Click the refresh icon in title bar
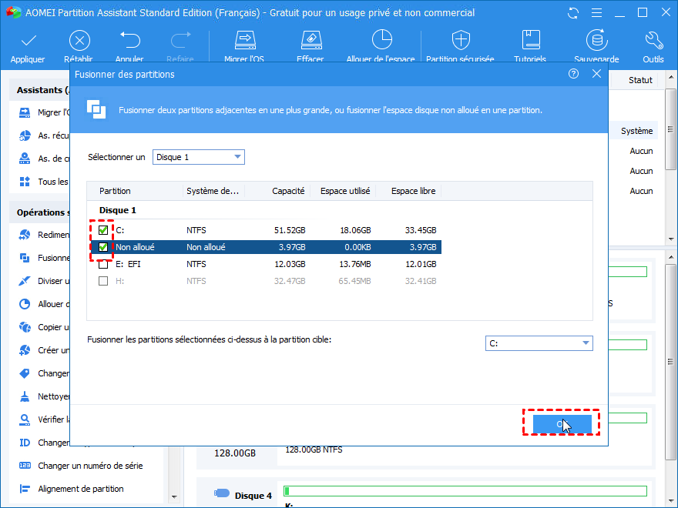Viewport: 678px width, 508px height. (572, 13)
